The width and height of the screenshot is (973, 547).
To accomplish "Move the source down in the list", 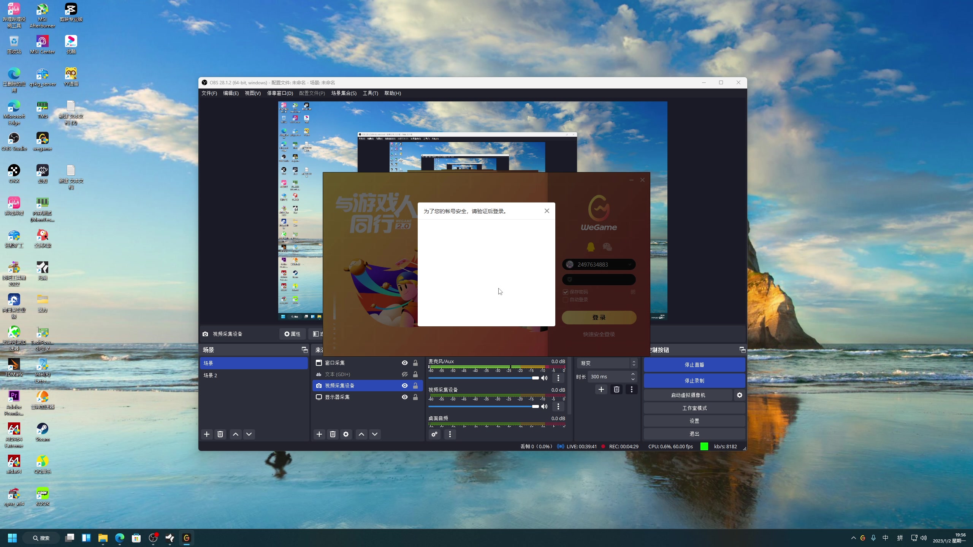I will click(375, 434).
